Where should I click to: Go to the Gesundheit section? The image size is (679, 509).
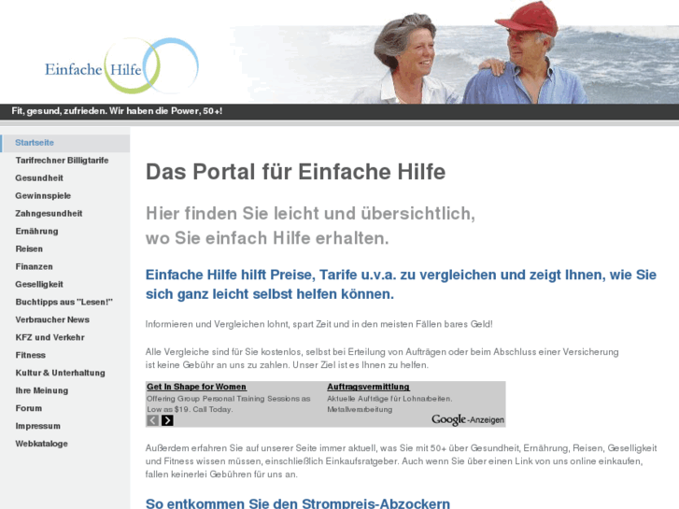click(39, 178)
